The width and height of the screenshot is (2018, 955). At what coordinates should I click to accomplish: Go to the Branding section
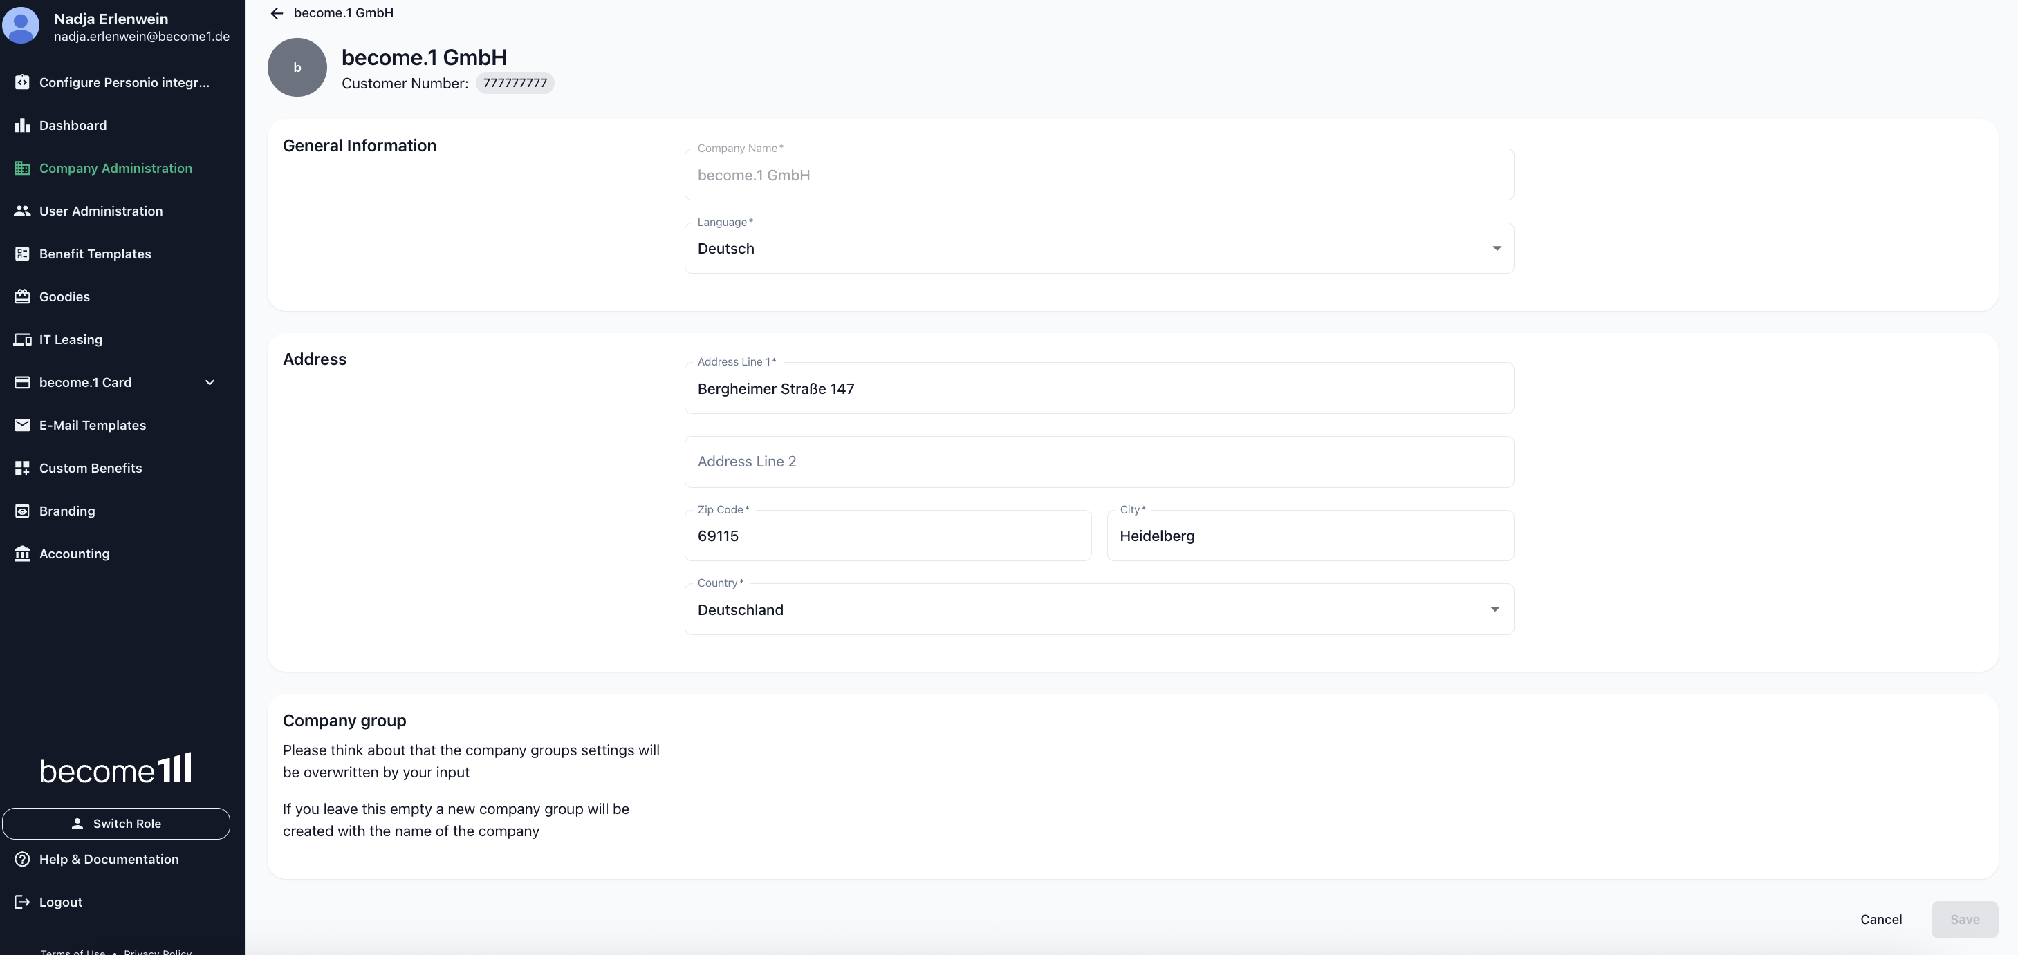pos(67,511)
